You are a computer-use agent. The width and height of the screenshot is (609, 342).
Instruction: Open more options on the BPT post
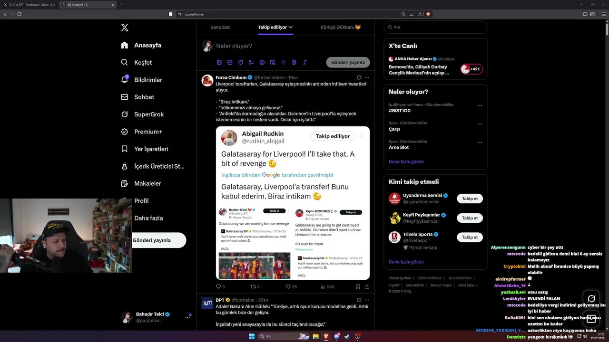tap(367, 300)
